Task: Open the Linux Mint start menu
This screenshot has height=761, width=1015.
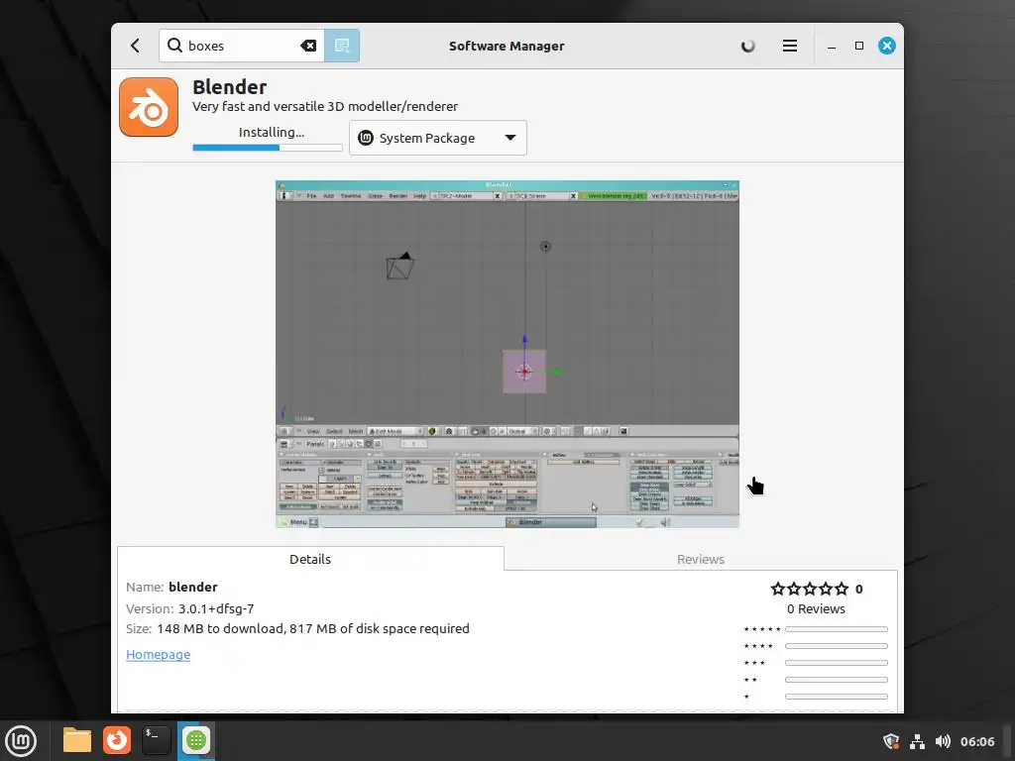Action: point(22,741)
